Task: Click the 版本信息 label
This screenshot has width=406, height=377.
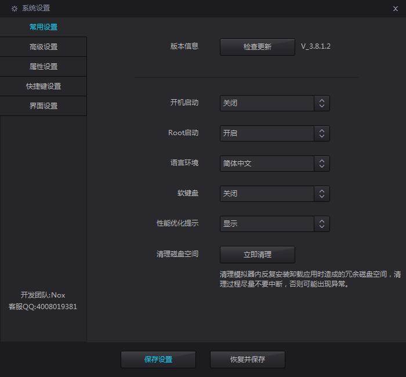Action: click(x=184, y=46)
